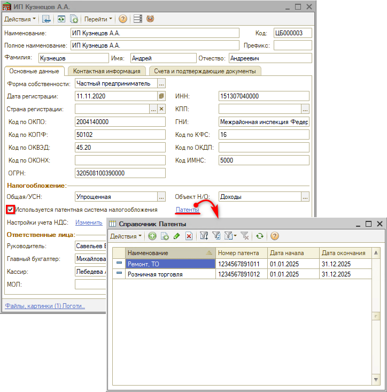Click the red X delete mark icon
Image resolution: width=387 pixels, height=392 pixels.
click(189, 236)
